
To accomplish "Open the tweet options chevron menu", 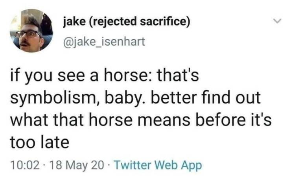I will click(x=278, y=20).
